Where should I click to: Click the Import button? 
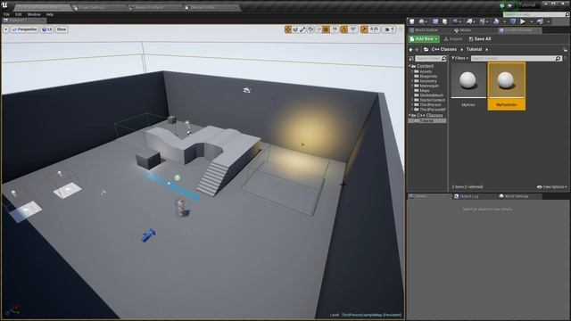(x=453, y=39)
